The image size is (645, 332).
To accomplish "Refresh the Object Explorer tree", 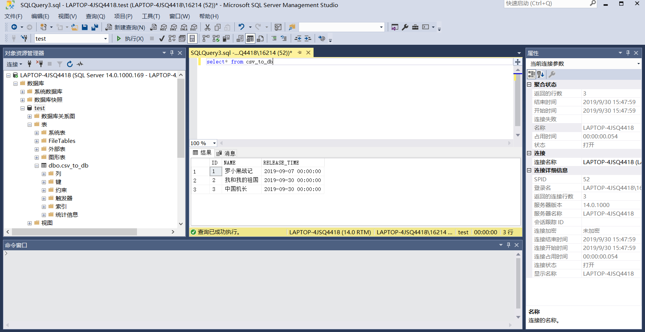I will tap(70, 64).
